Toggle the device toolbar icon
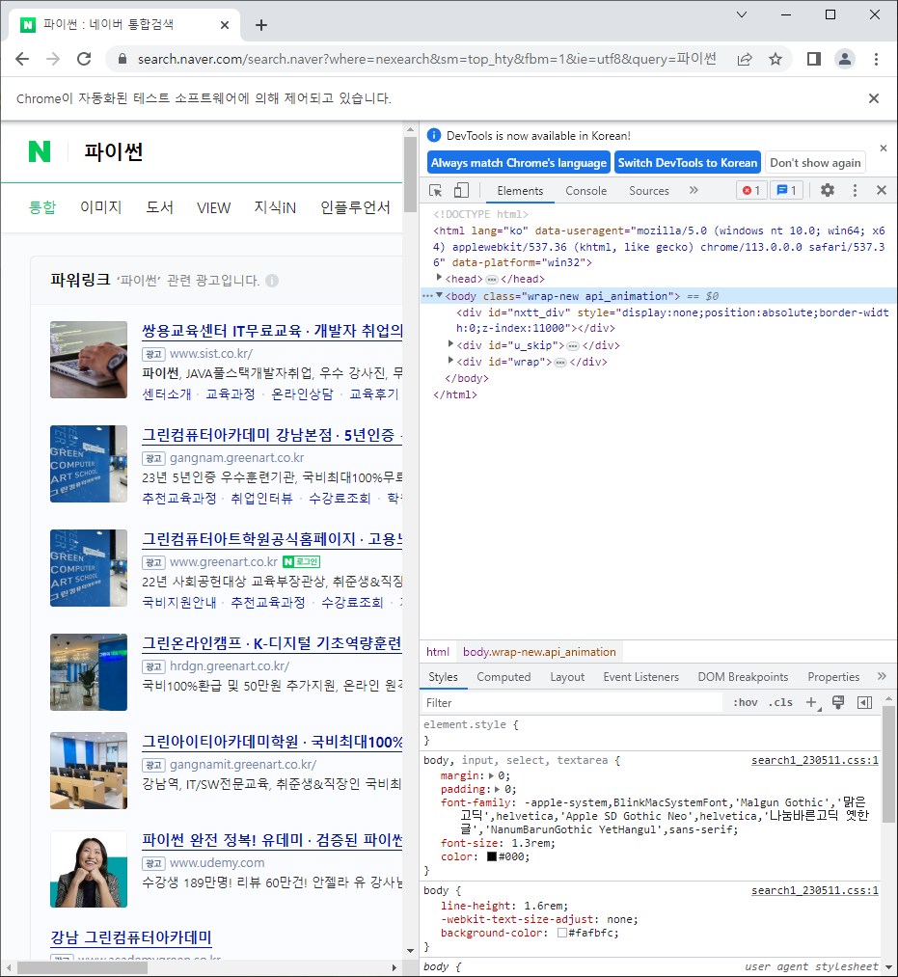Screen dimensions: 898x977 461,191
